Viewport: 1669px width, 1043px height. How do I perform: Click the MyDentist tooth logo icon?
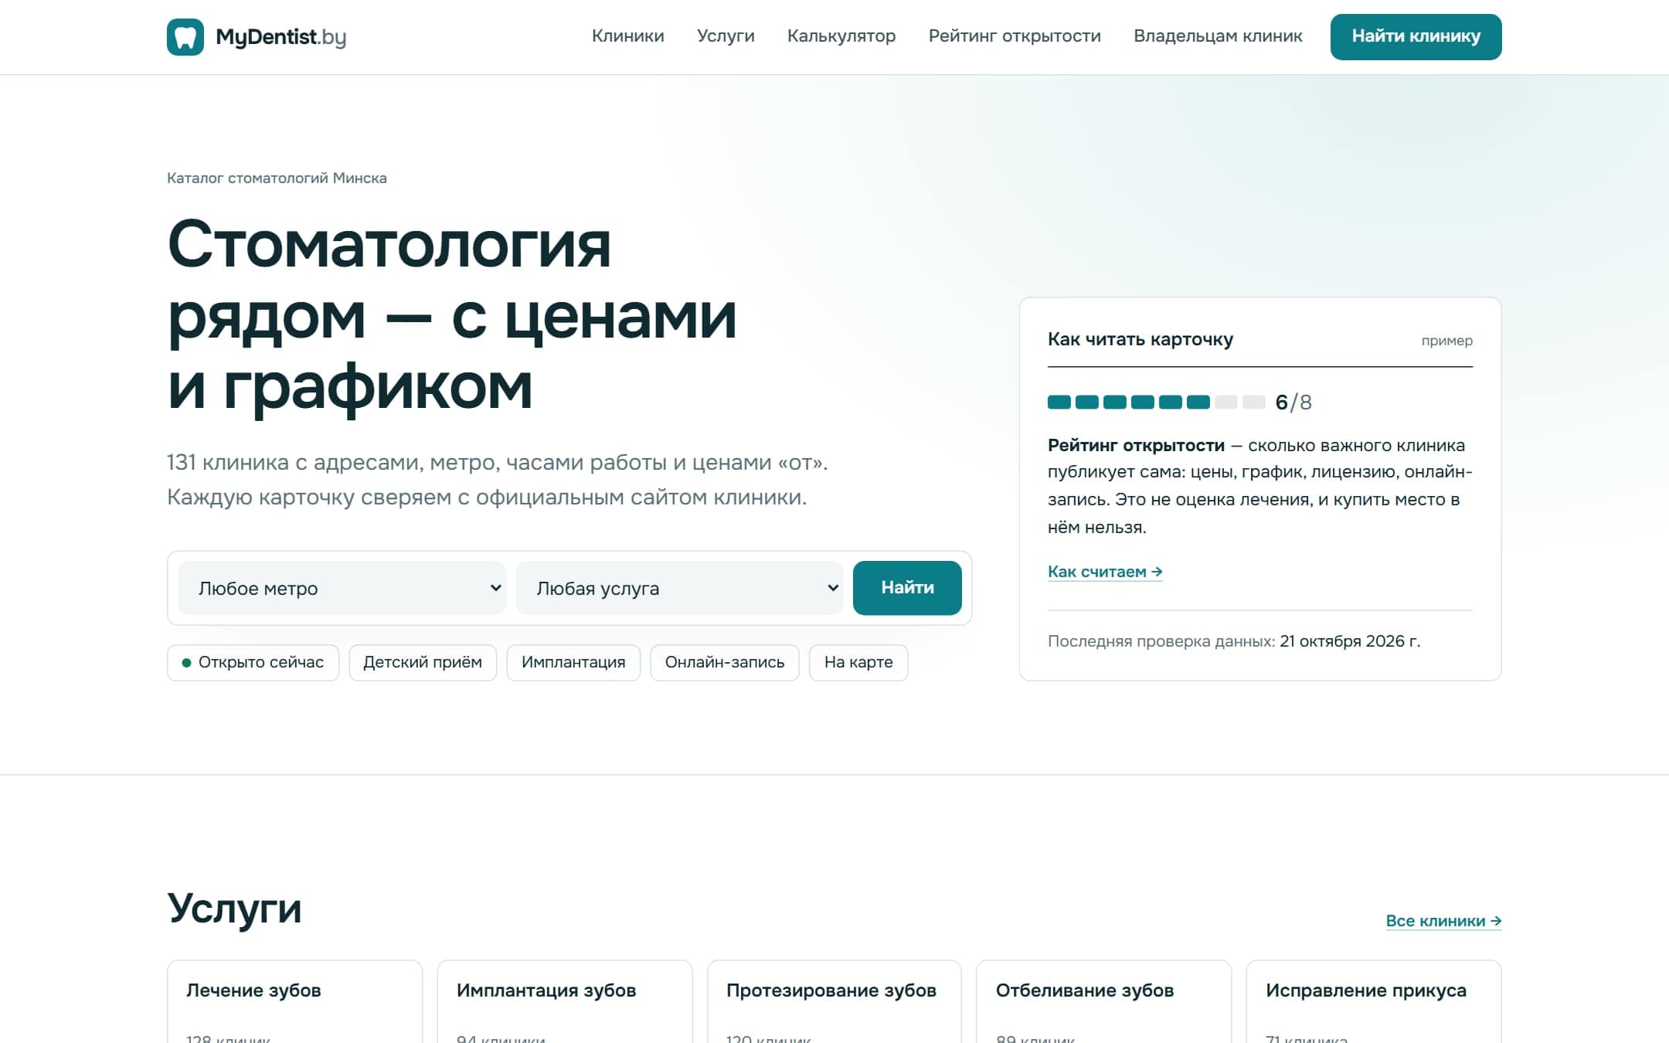tap(185, 37)
